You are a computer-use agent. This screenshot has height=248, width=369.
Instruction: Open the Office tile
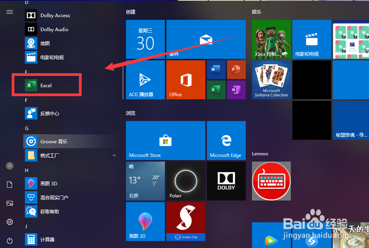[185, 79]
